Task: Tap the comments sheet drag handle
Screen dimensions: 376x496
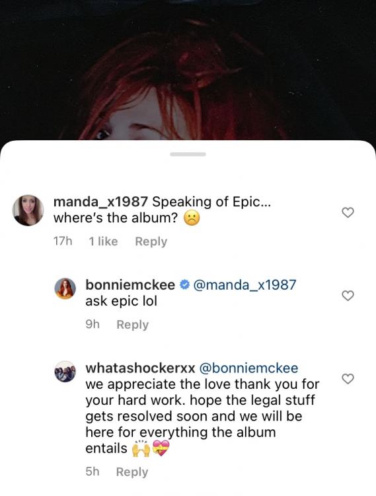Action: 188,154
